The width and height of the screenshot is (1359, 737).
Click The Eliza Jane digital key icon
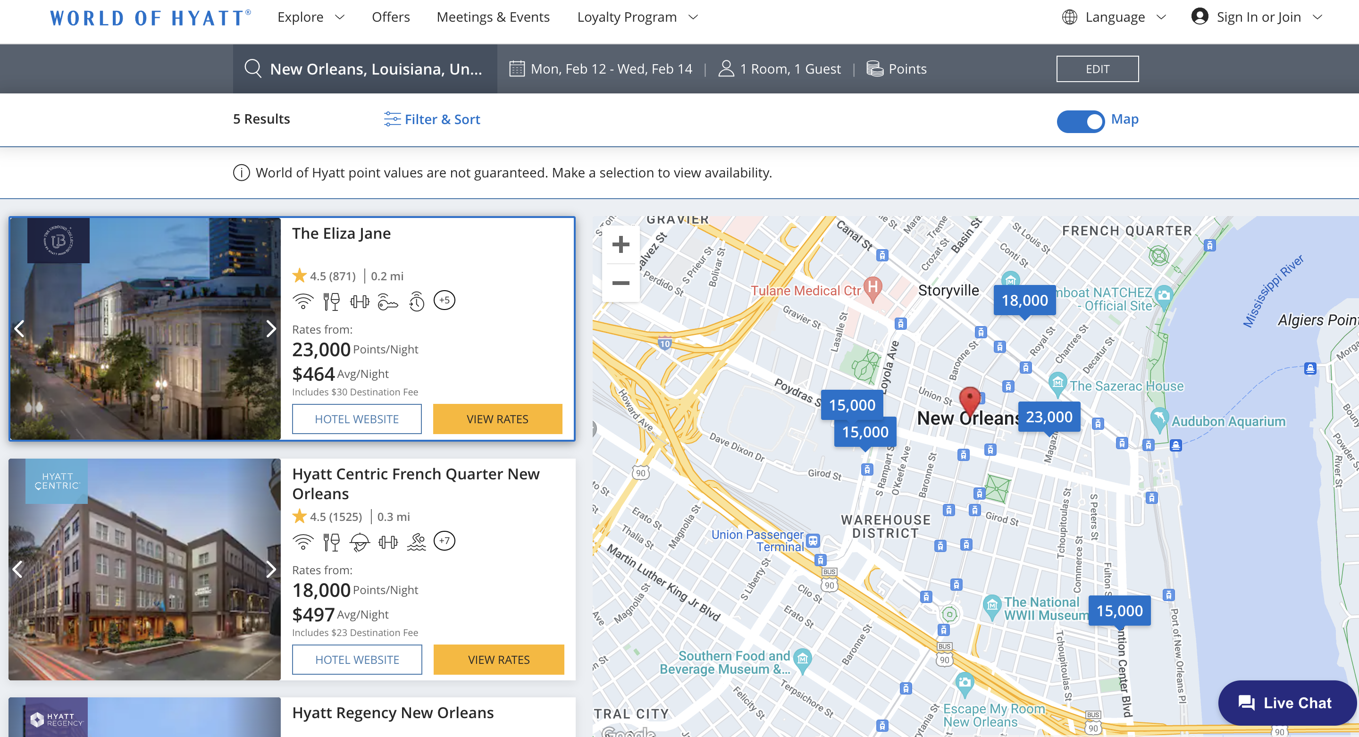[388, 302]
